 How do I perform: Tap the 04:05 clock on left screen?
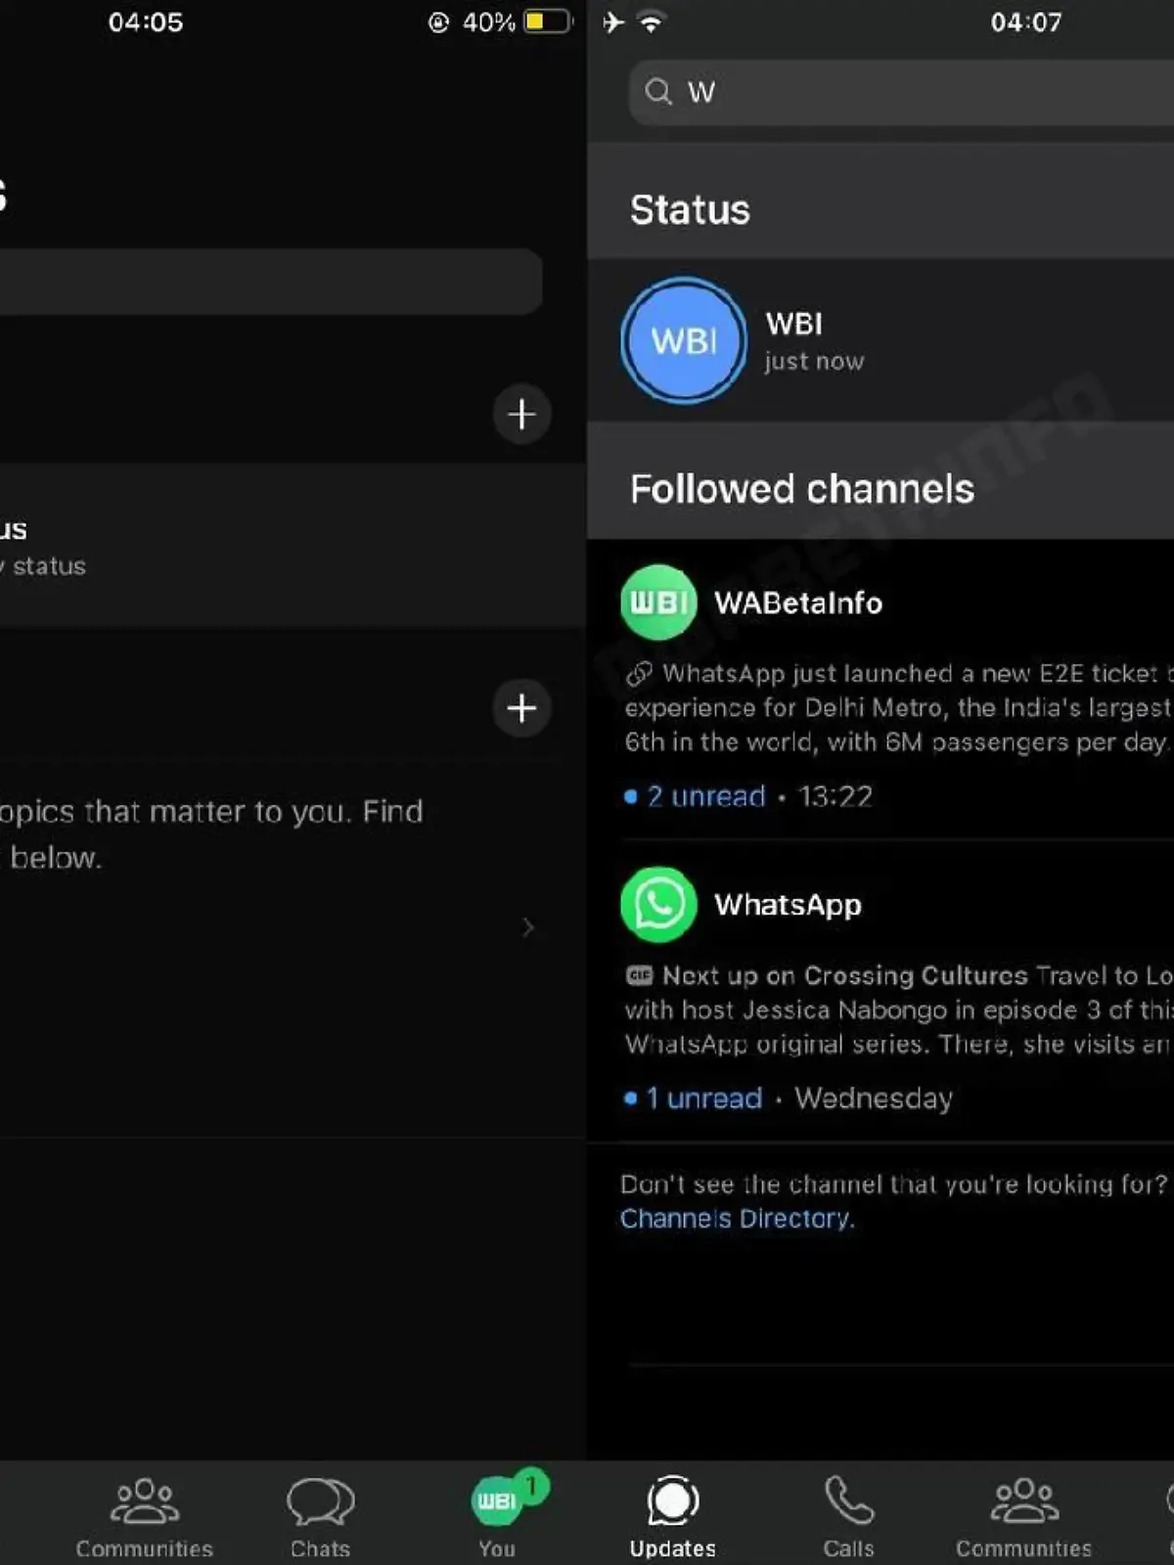coord(145,22)
